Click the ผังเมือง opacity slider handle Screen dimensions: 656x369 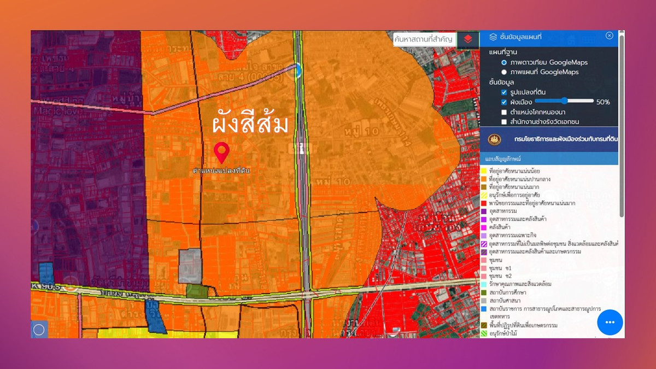click(564, 101)
